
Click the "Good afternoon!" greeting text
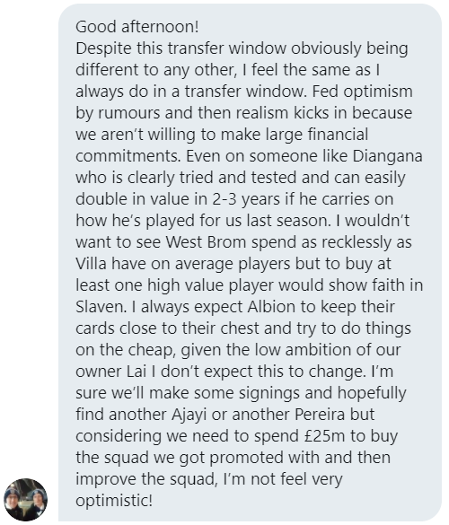pos(137,27)
